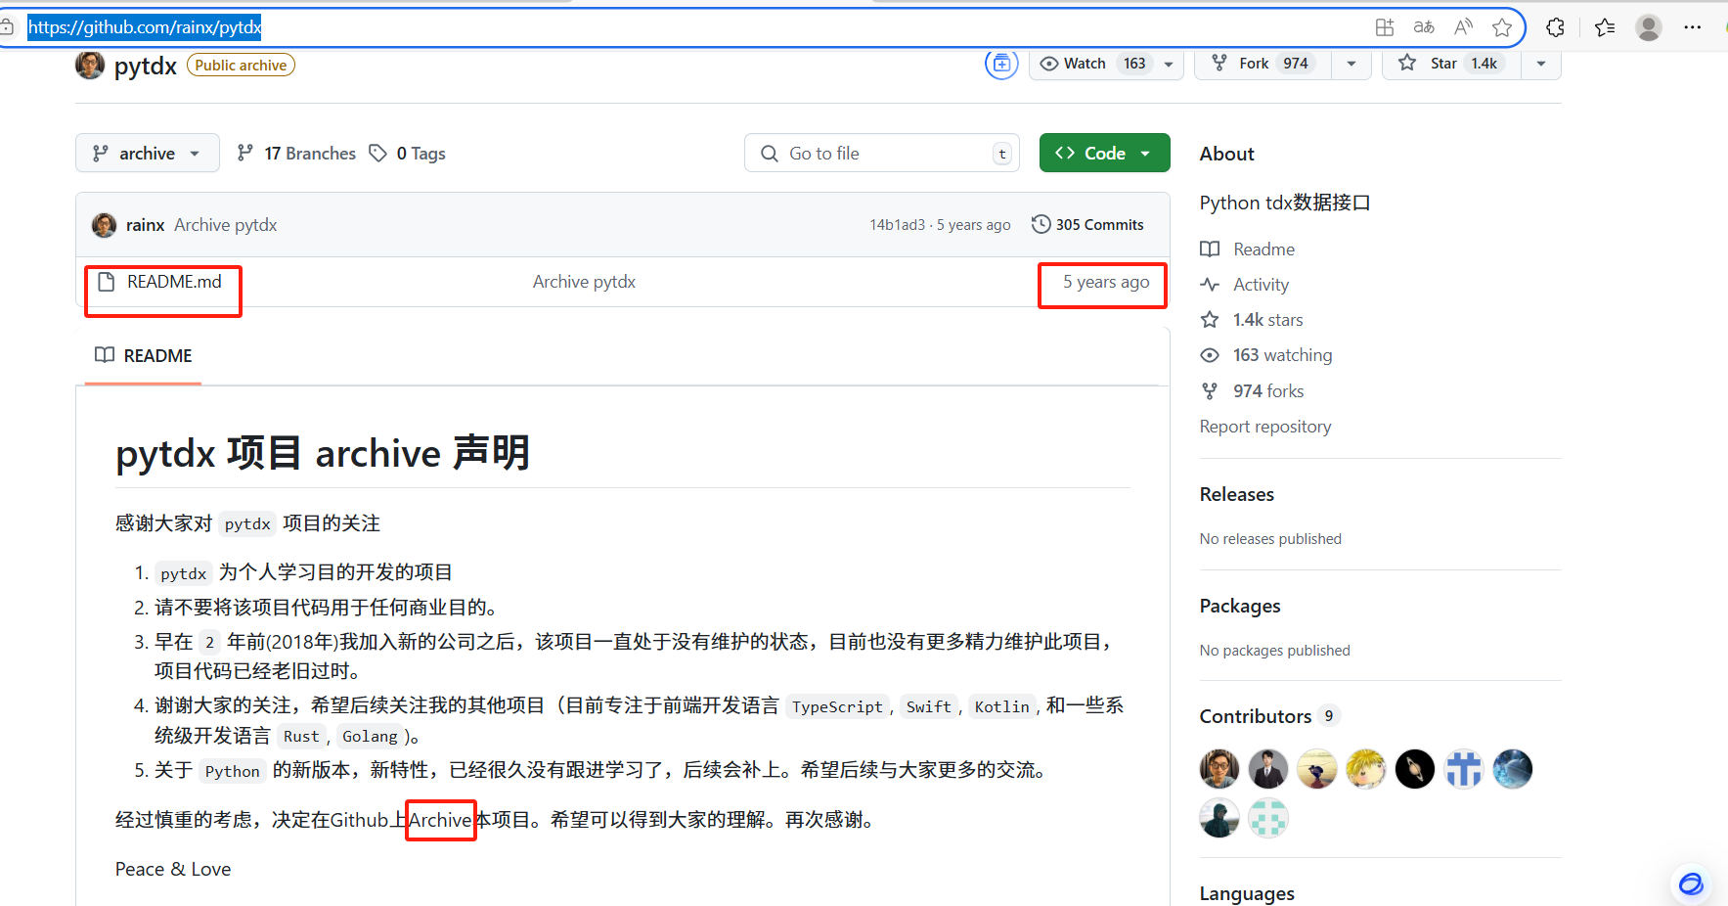Click the file row '5 years ago' timestamp
The width and height of the screenshot is (1728, 906).
tap(1106, 282)
